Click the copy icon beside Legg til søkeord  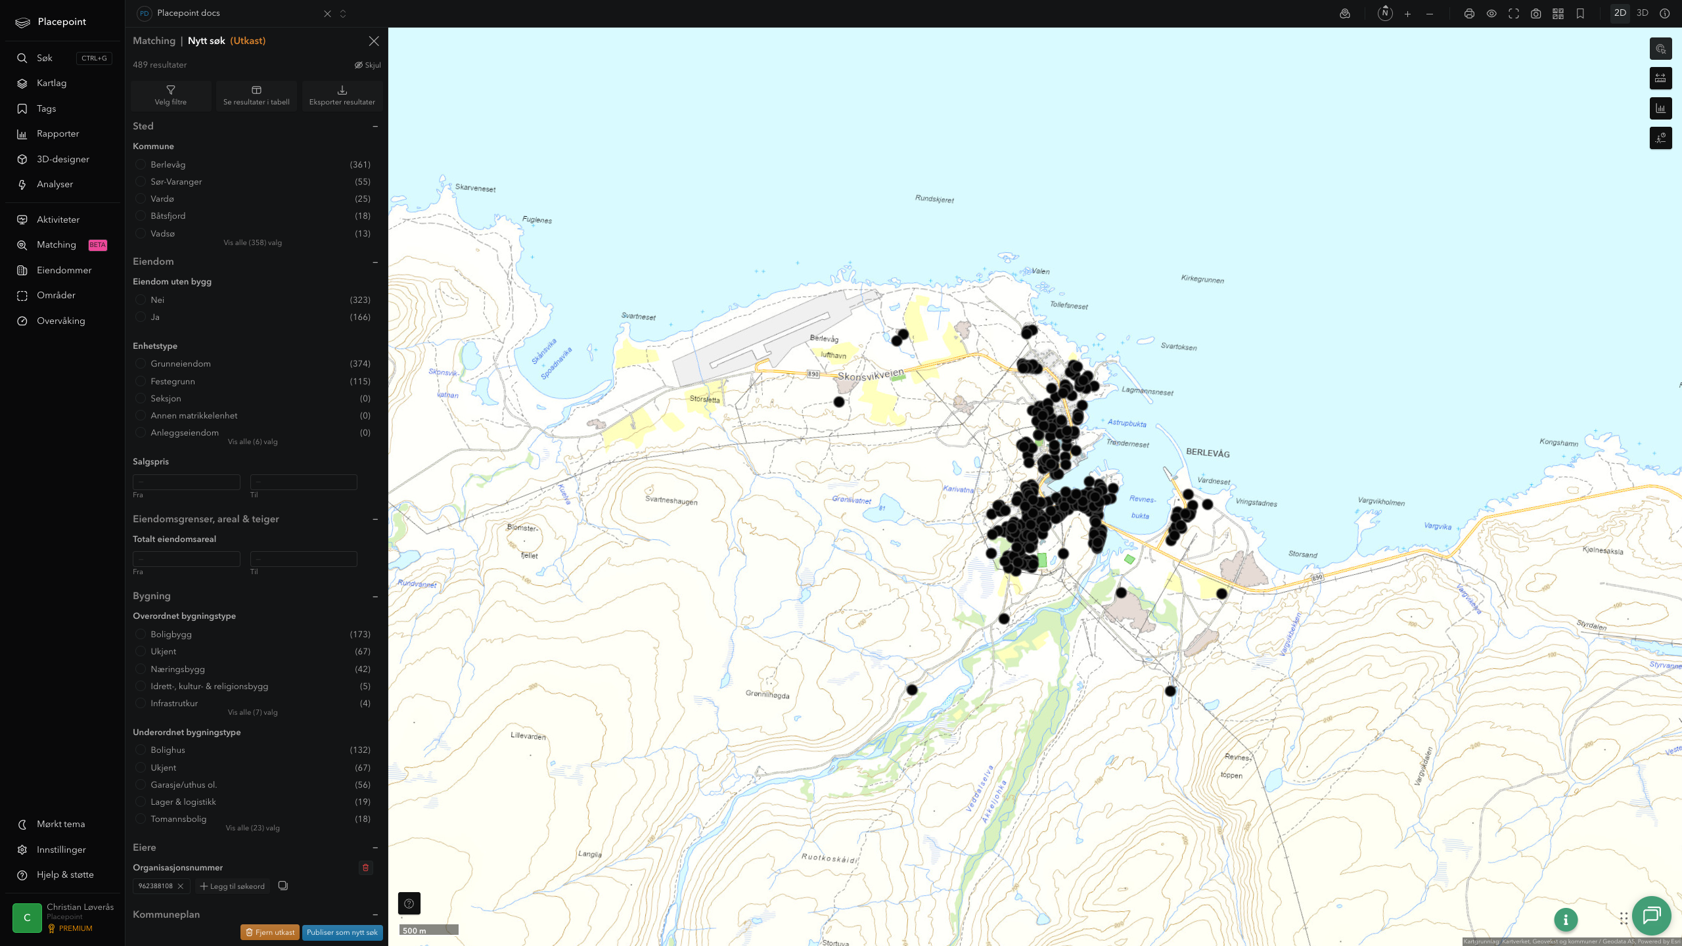[283, 886]
